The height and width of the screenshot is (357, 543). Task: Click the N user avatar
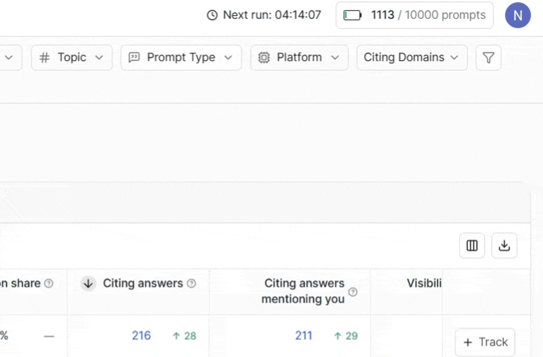pos(518,15)
